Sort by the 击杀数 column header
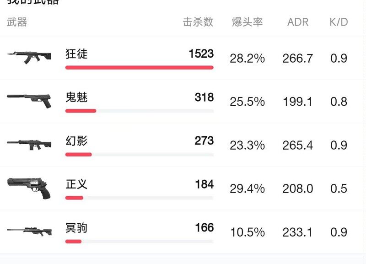Image resolution: width=366 pixels, height=264 pixels. click(x=199, y=22)
